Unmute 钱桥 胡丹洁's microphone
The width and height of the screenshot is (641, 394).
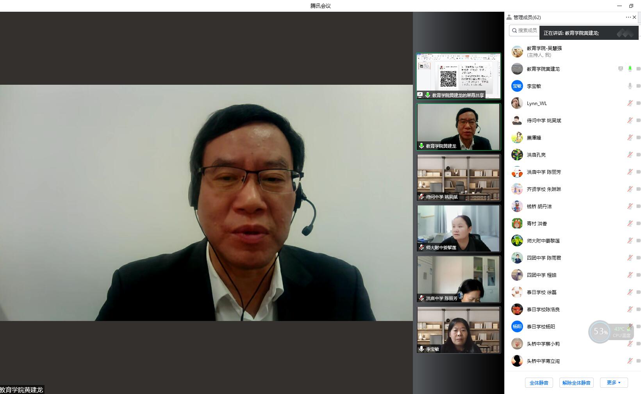630,206
